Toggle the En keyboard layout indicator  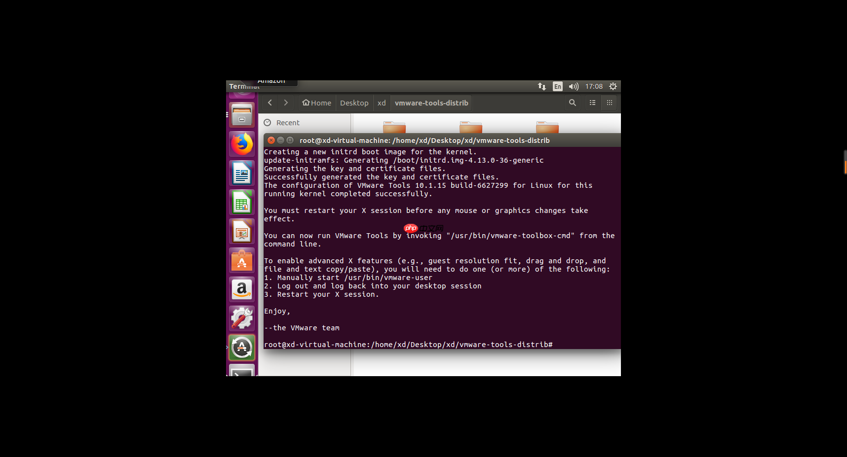(557, 86)
